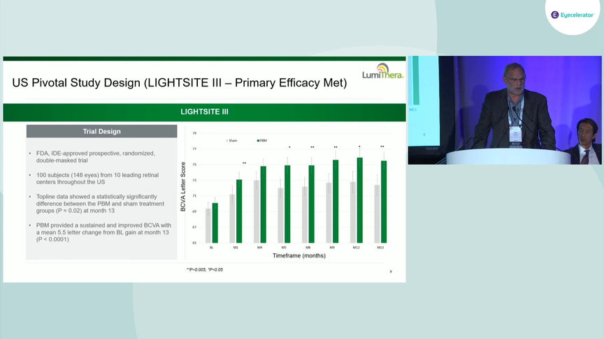
Task: Click the double-asterisk marker above the M1 bar
Action: coord(244,163)
